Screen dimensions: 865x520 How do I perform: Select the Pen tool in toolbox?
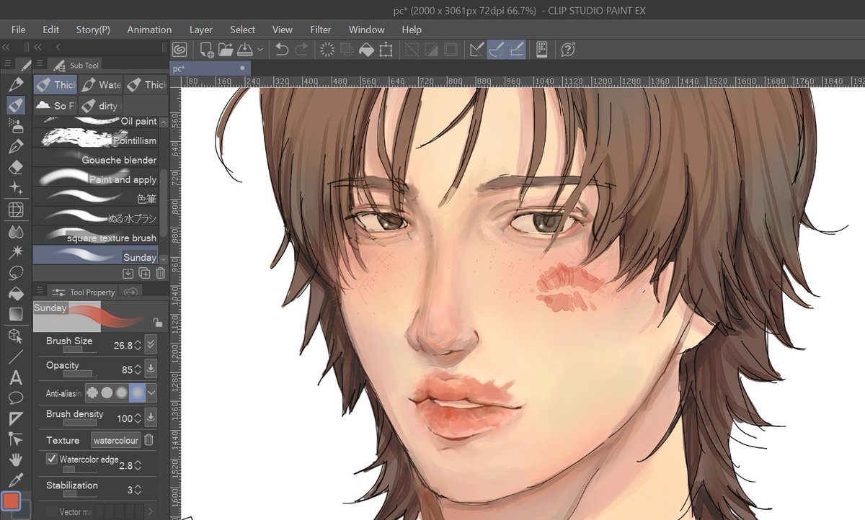pyautogui.click(x=16, y=85)
